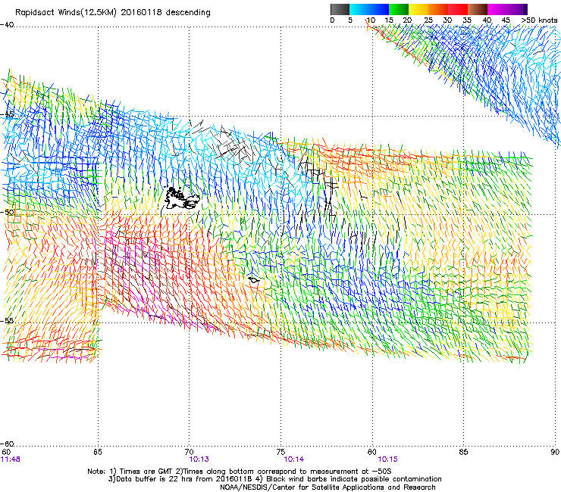Click the small black island outline near 73E 53S
This screenshot has height=492, width=561.
click(x=254, y=280)
